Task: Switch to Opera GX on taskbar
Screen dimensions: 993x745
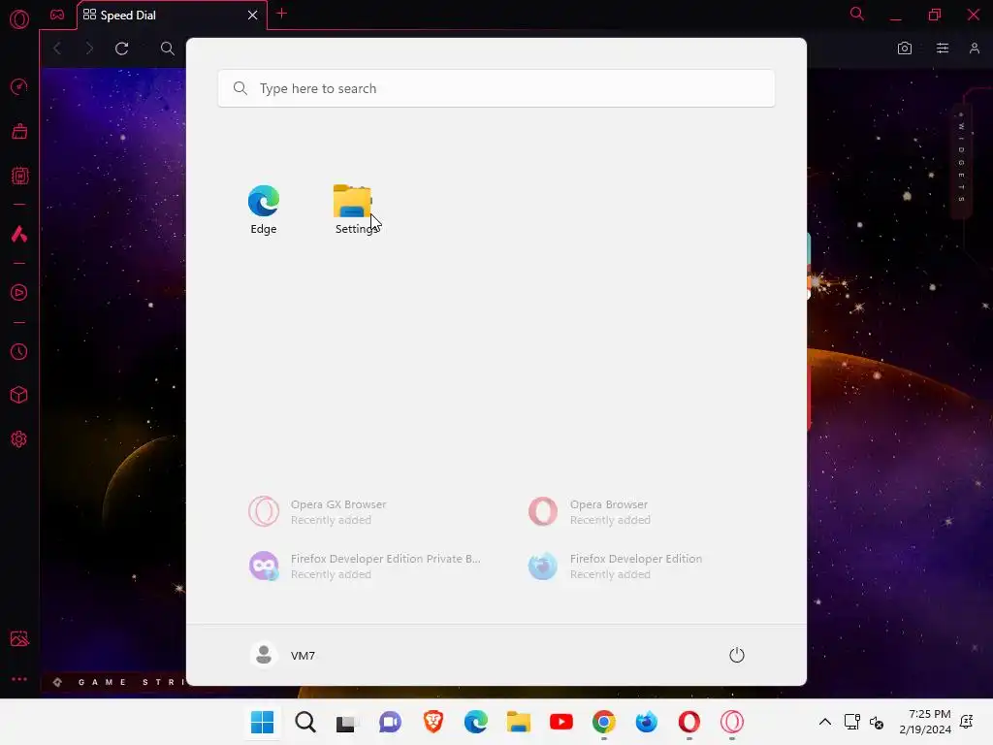Action: [732, 722]
